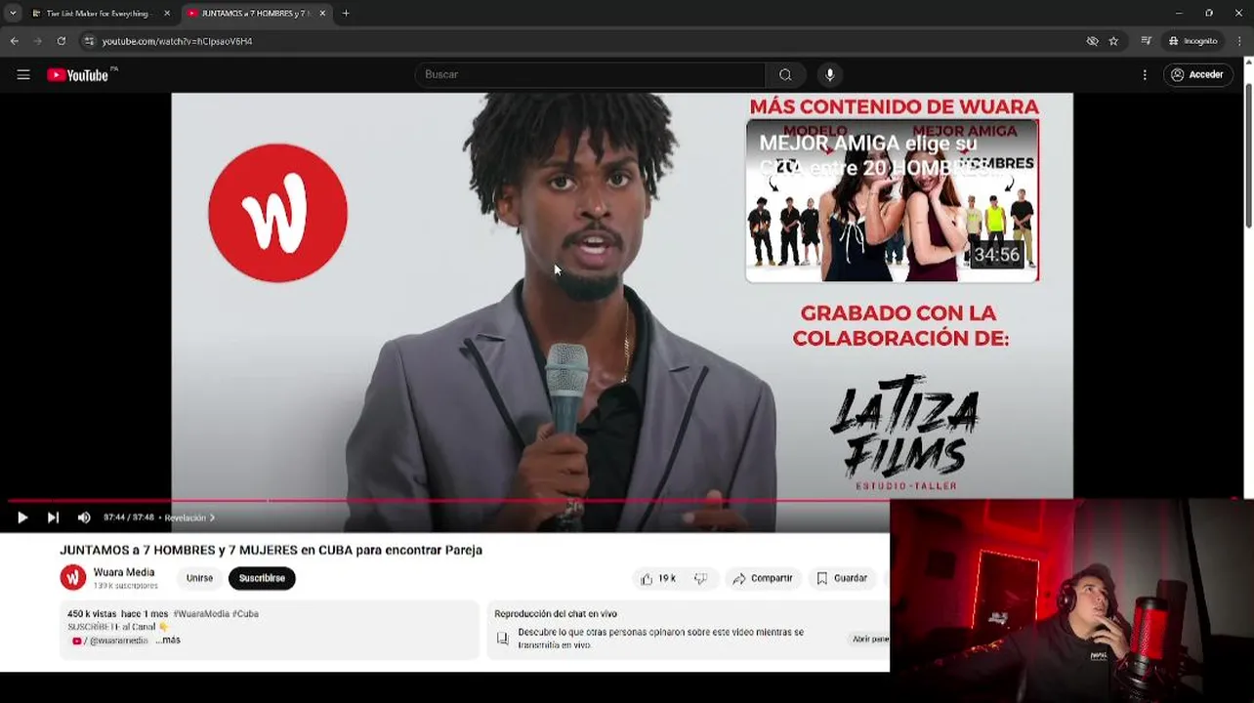The width and height of the screenshot is (1254, 703).
Task: Activate voice search microphone
Action: (830, 75)
